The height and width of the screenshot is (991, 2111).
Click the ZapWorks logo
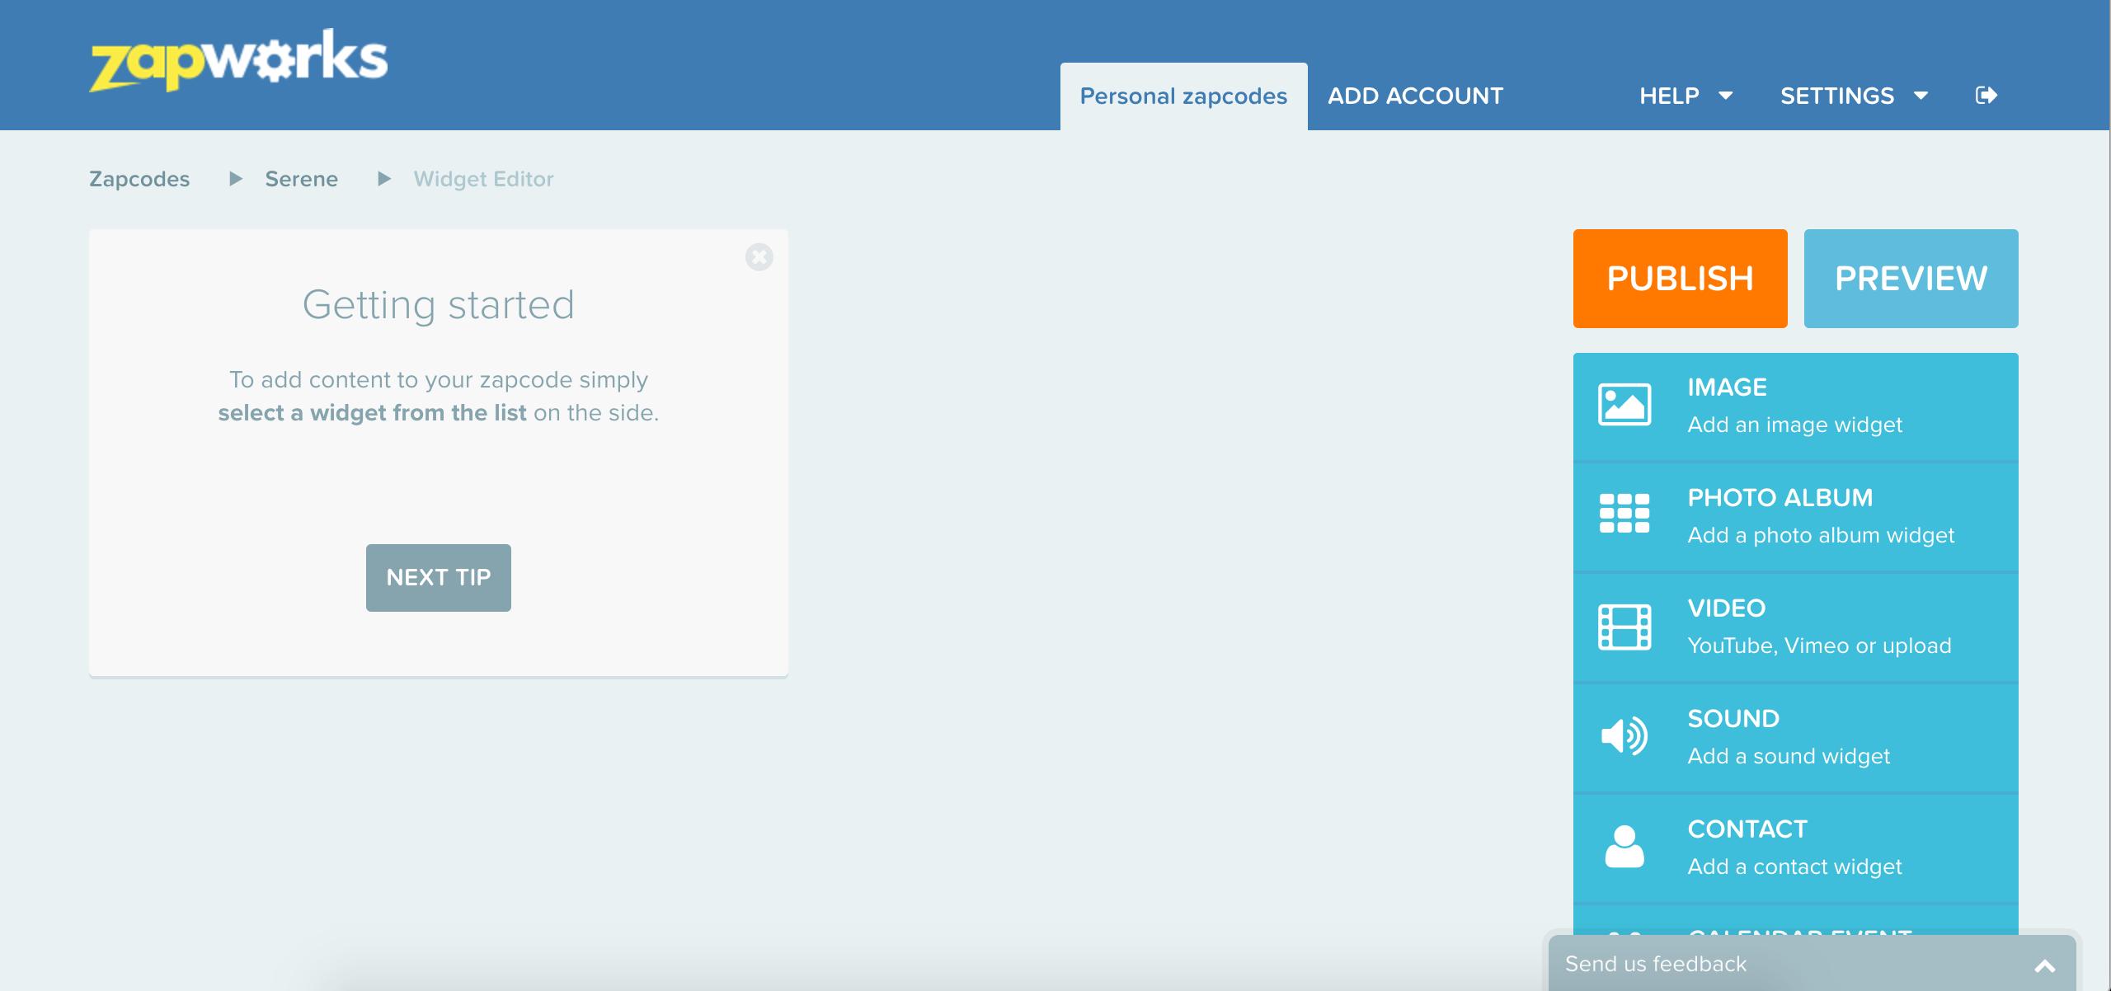pos(238,59)
